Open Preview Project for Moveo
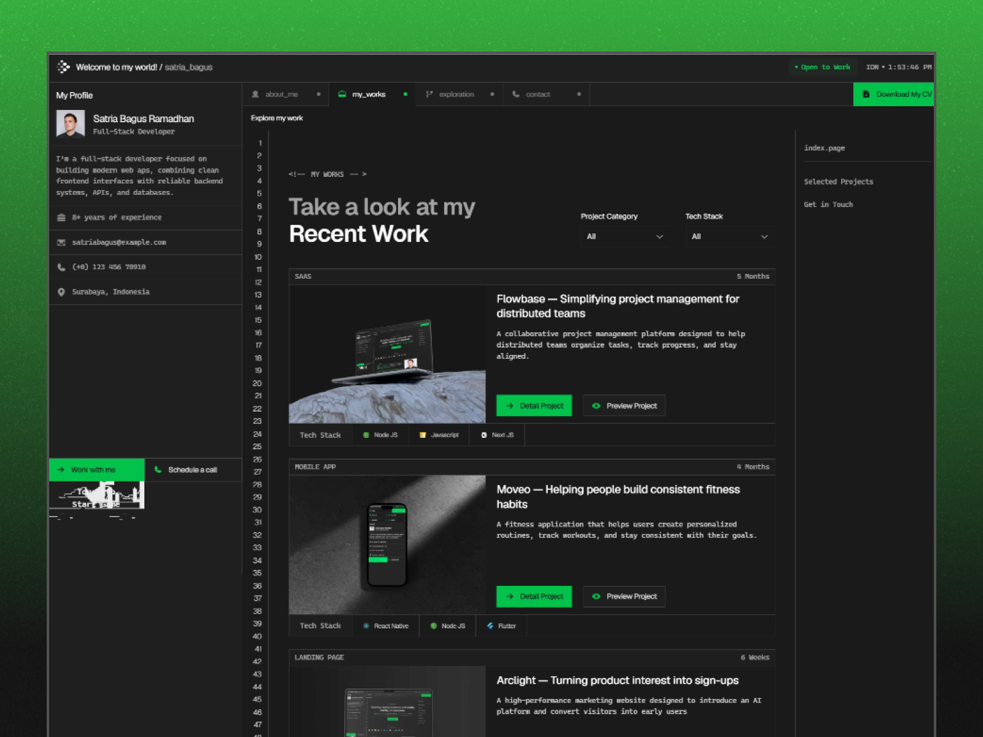The image size is (983, 737). (x=624, y=596)
